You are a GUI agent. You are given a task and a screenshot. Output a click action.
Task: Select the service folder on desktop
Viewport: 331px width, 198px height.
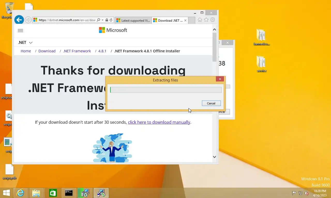click(261, 64)
